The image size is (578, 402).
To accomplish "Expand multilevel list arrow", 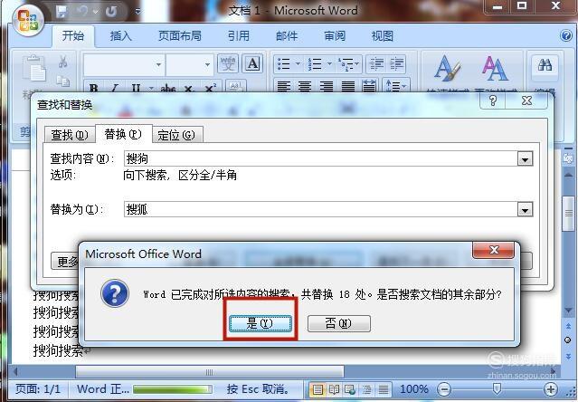I will click(356, 64).
